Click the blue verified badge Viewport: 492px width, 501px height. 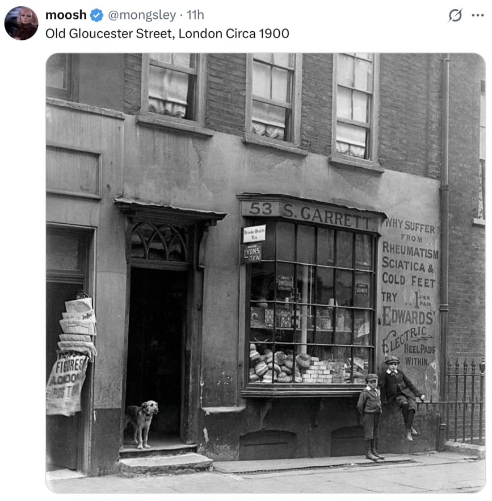coord(96,15)
